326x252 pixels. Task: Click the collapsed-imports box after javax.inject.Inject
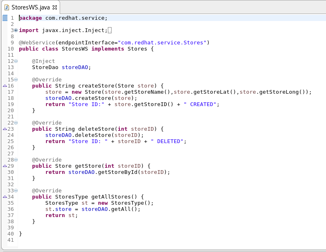coord(109,30)
